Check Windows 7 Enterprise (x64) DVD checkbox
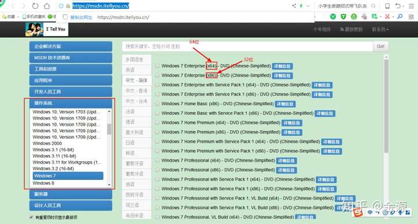 coord(157,66)
